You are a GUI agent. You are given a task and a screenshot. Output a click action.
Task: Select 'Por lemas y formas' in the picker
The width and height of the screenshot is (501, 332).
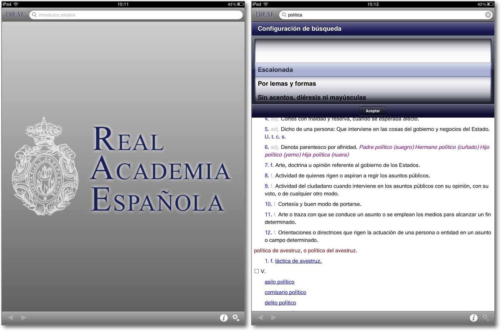pos(373,83)
